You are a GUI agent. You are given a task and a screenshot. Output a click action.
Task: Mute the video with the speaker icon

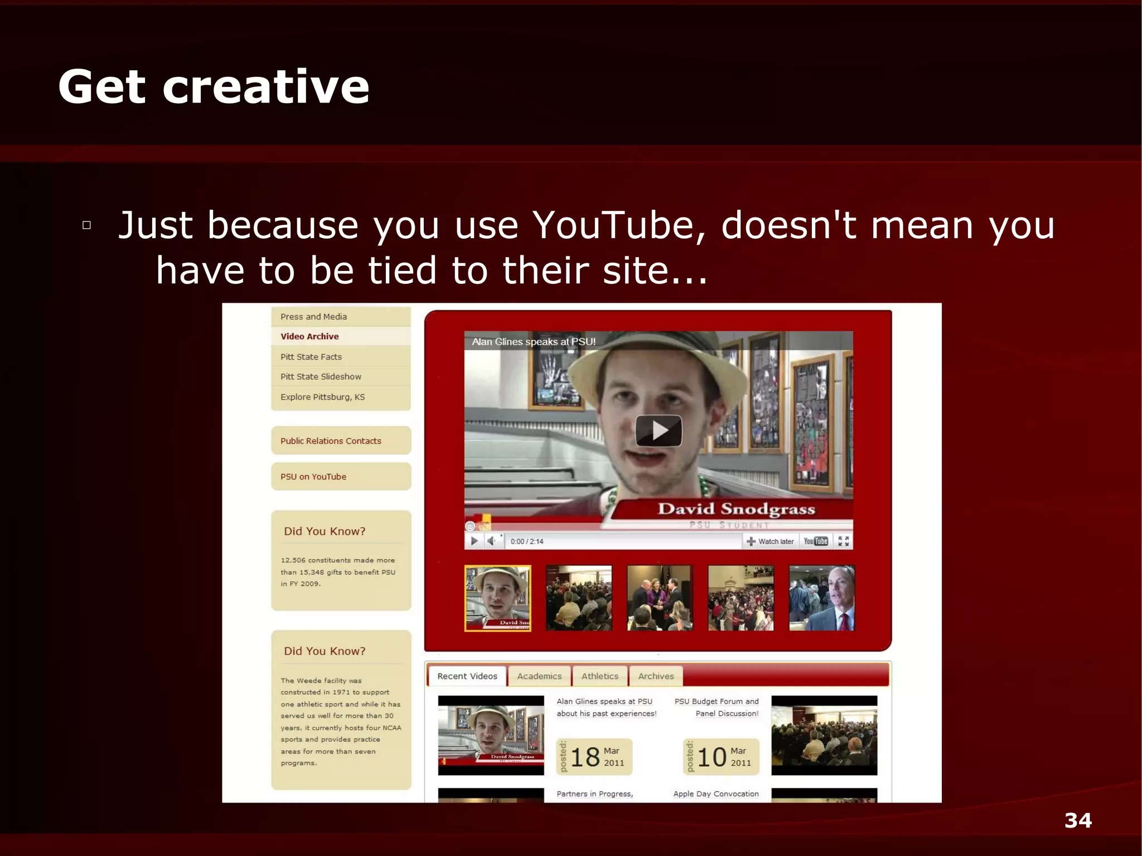(491, 541)
